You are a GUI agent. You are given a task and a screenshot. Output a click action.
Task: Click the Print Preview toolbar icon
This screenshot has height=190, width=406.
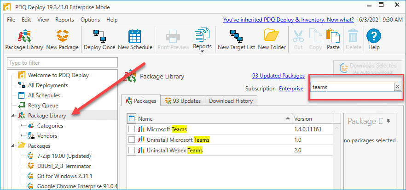(x=173, y=39)
